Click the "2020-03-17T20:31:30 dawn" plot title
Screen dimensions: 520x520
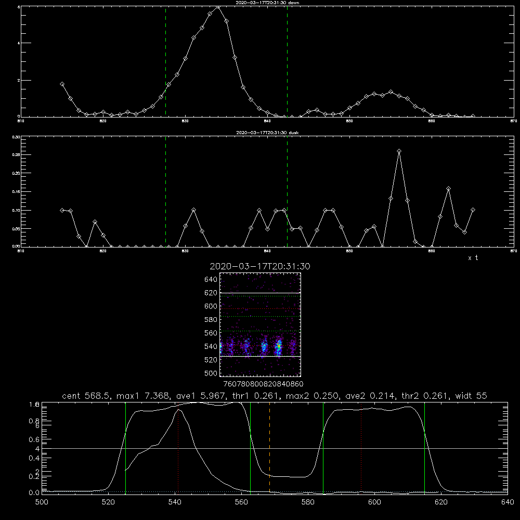pos(267,3)
